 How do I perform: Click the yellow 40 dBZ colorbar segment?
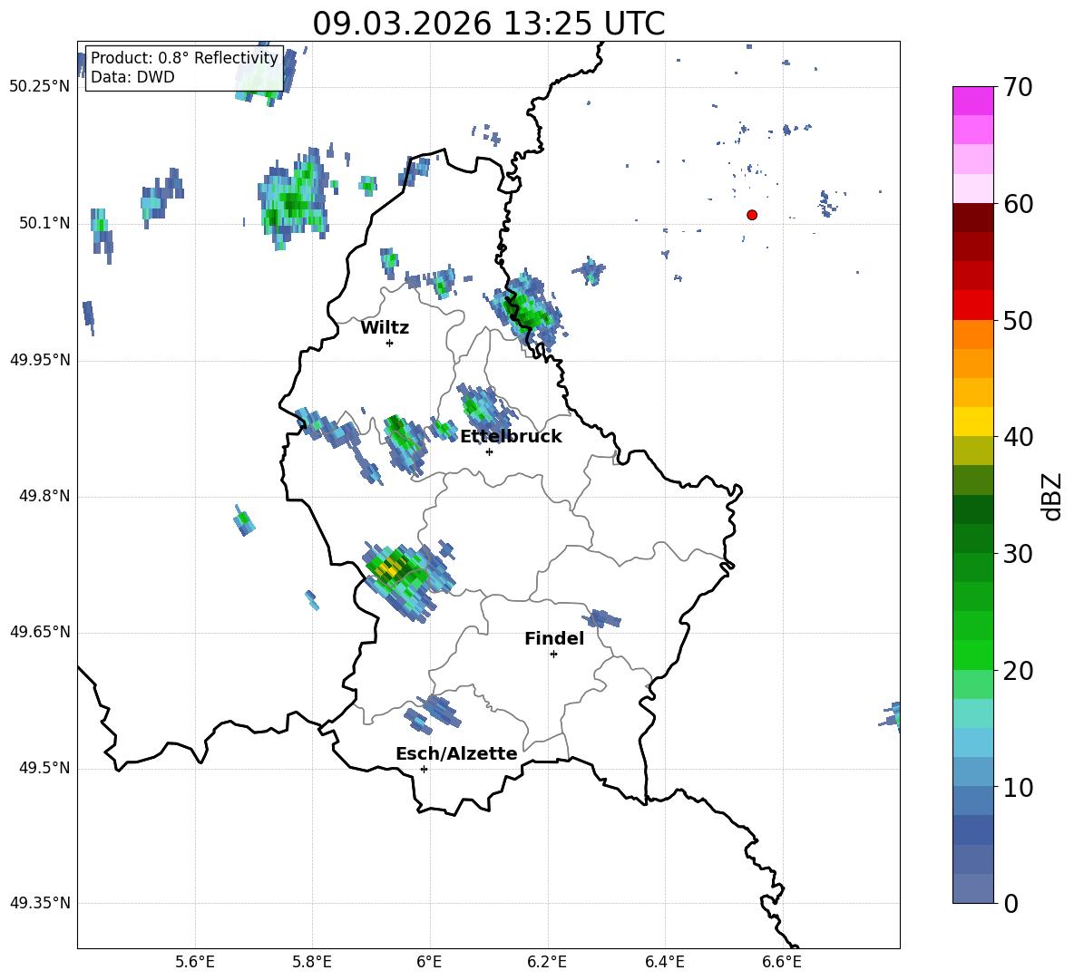pyautogui.click(x=972, y=422)
